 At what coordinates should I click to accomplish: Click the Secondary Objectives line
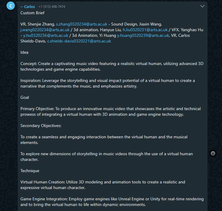coord(41,126)
